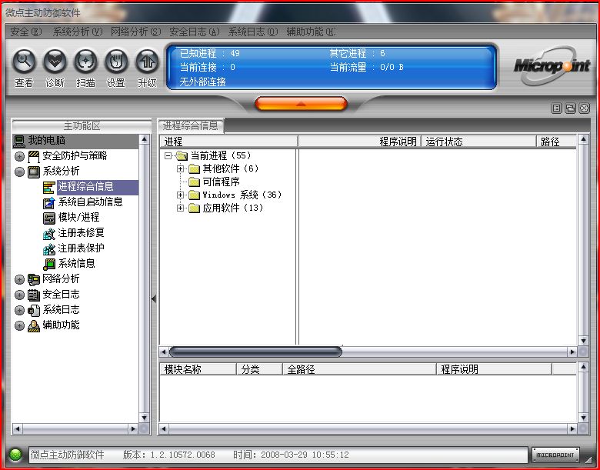Expand the 其他软件 (6) folder
Image resolution: width=600 pixels, height=470 pixels.
(x=180, y=168)
